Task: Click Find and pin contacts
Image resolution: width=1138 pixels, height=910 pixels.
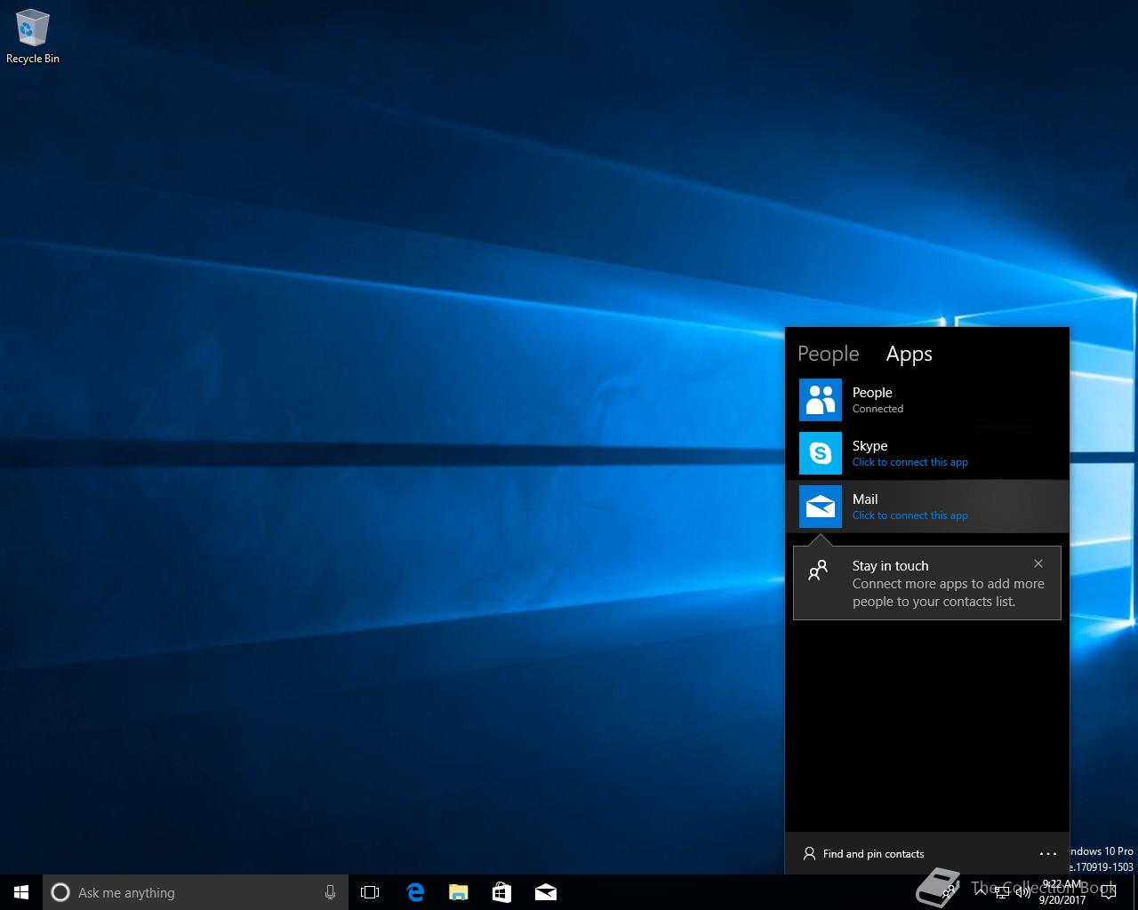Action: (x=863, y=854)
